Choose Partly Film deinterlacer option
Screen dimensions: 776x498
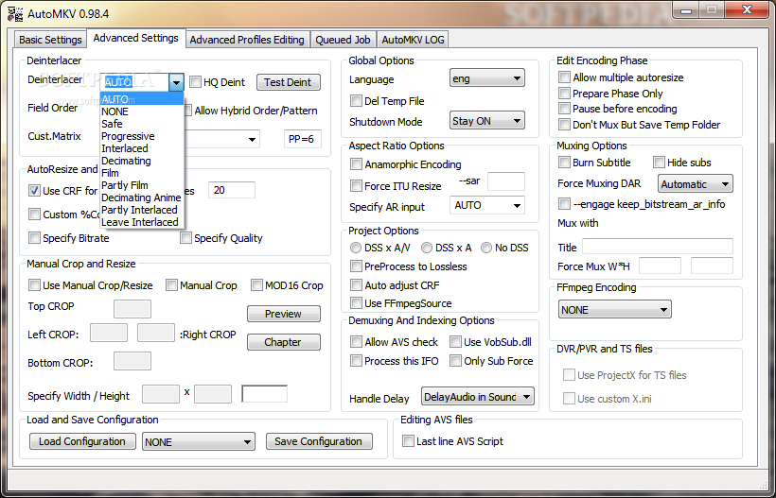pyautogui.click(x=142, y=185)
